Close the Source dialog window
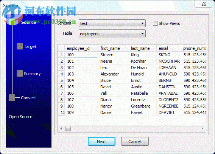The height and width of the screenshot is (154, 215). (204, 4)
